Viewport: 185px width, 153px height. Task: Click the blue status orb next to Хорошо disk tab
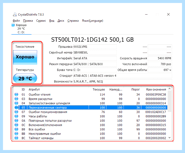(x=13, y=25)
